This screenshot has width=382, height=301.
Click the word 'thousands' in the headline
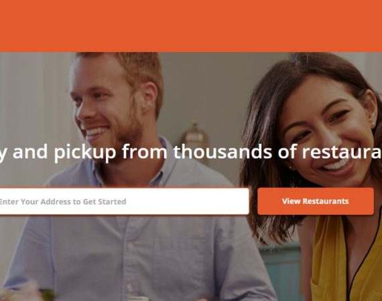coord(222,151)
